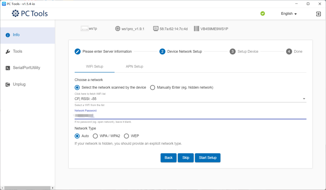The height and width of the screenshot is (190, 326).
Task: Click the Unplug exit icon
Action: click(8, 84)
